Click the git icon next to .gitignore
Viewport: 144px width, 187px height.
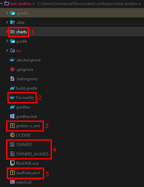[12, 69]
